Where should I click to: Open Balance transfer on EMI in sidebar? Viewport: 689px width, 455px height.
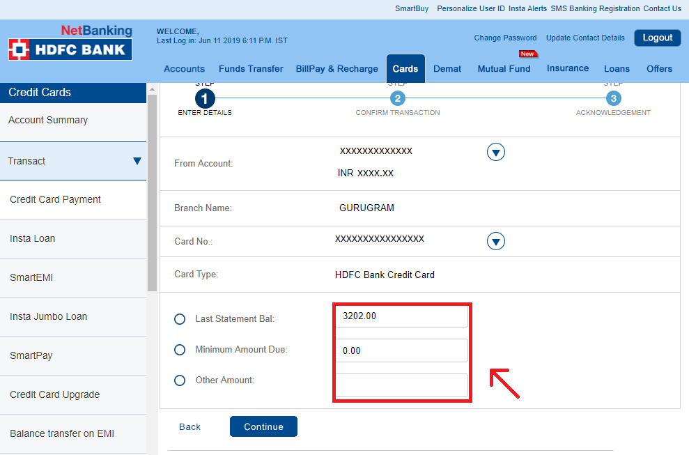click(x=73, y=434)
